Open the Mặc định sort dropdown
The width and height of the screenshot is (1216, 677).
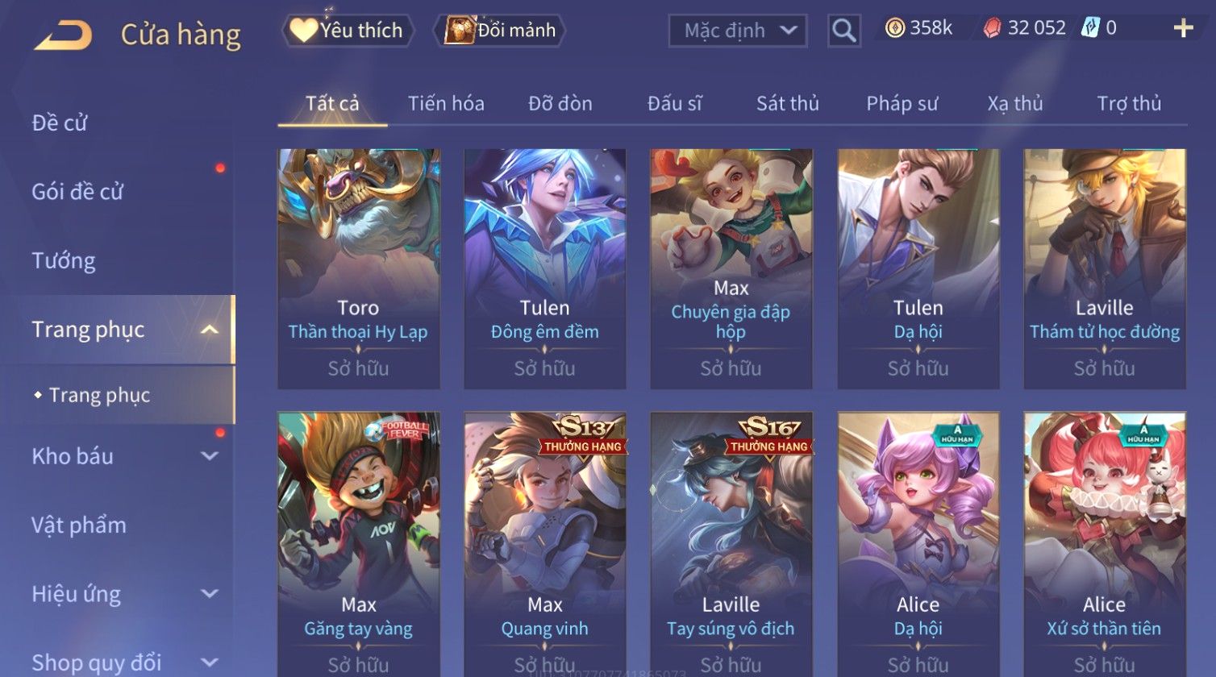pyautogui.click(x=737, y=31)
